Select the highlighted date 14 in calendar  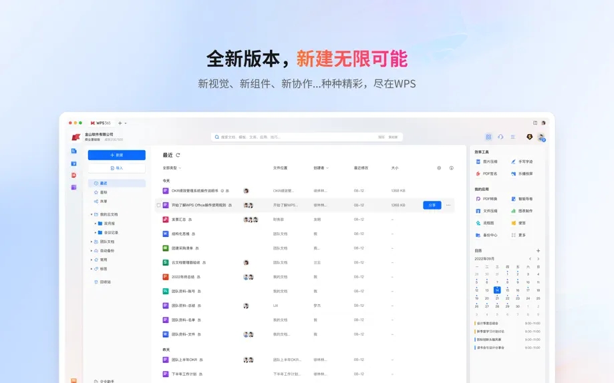point(497,290)
